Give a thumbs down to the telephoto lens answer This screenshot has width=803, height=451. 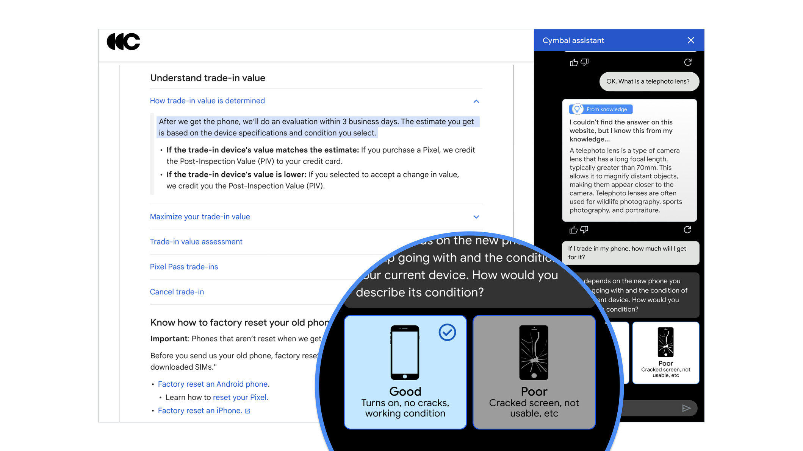tap(584, 230)
